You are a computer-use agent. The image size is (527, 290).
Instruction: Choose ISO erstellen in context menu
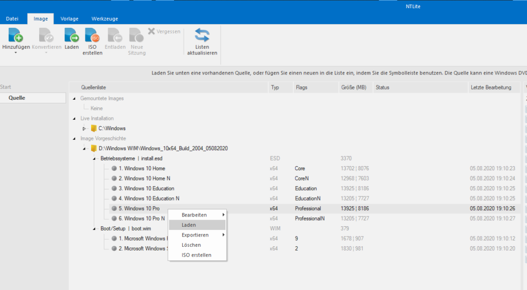(197, 255)
